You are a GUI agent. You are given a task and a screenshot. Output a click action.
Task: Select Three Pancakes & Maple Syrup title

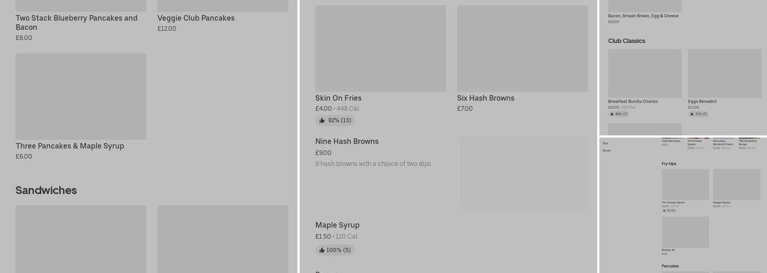[70, 146]
